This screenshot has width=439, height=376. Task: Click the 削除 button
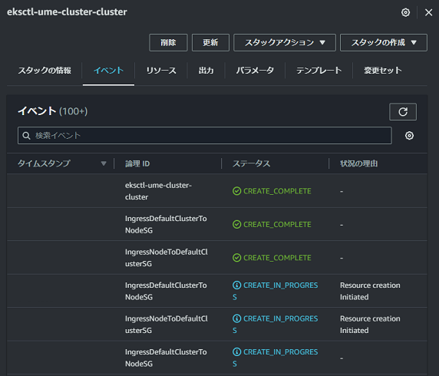pos(168,42)
